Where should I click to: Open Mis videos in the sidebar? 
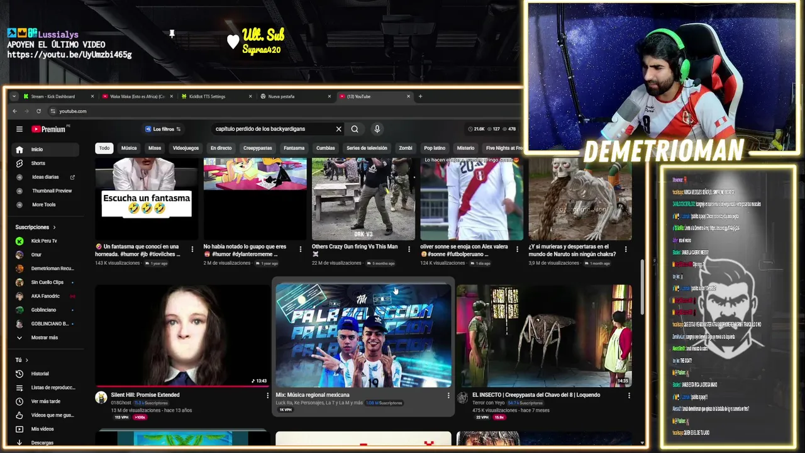pos(44,429)
